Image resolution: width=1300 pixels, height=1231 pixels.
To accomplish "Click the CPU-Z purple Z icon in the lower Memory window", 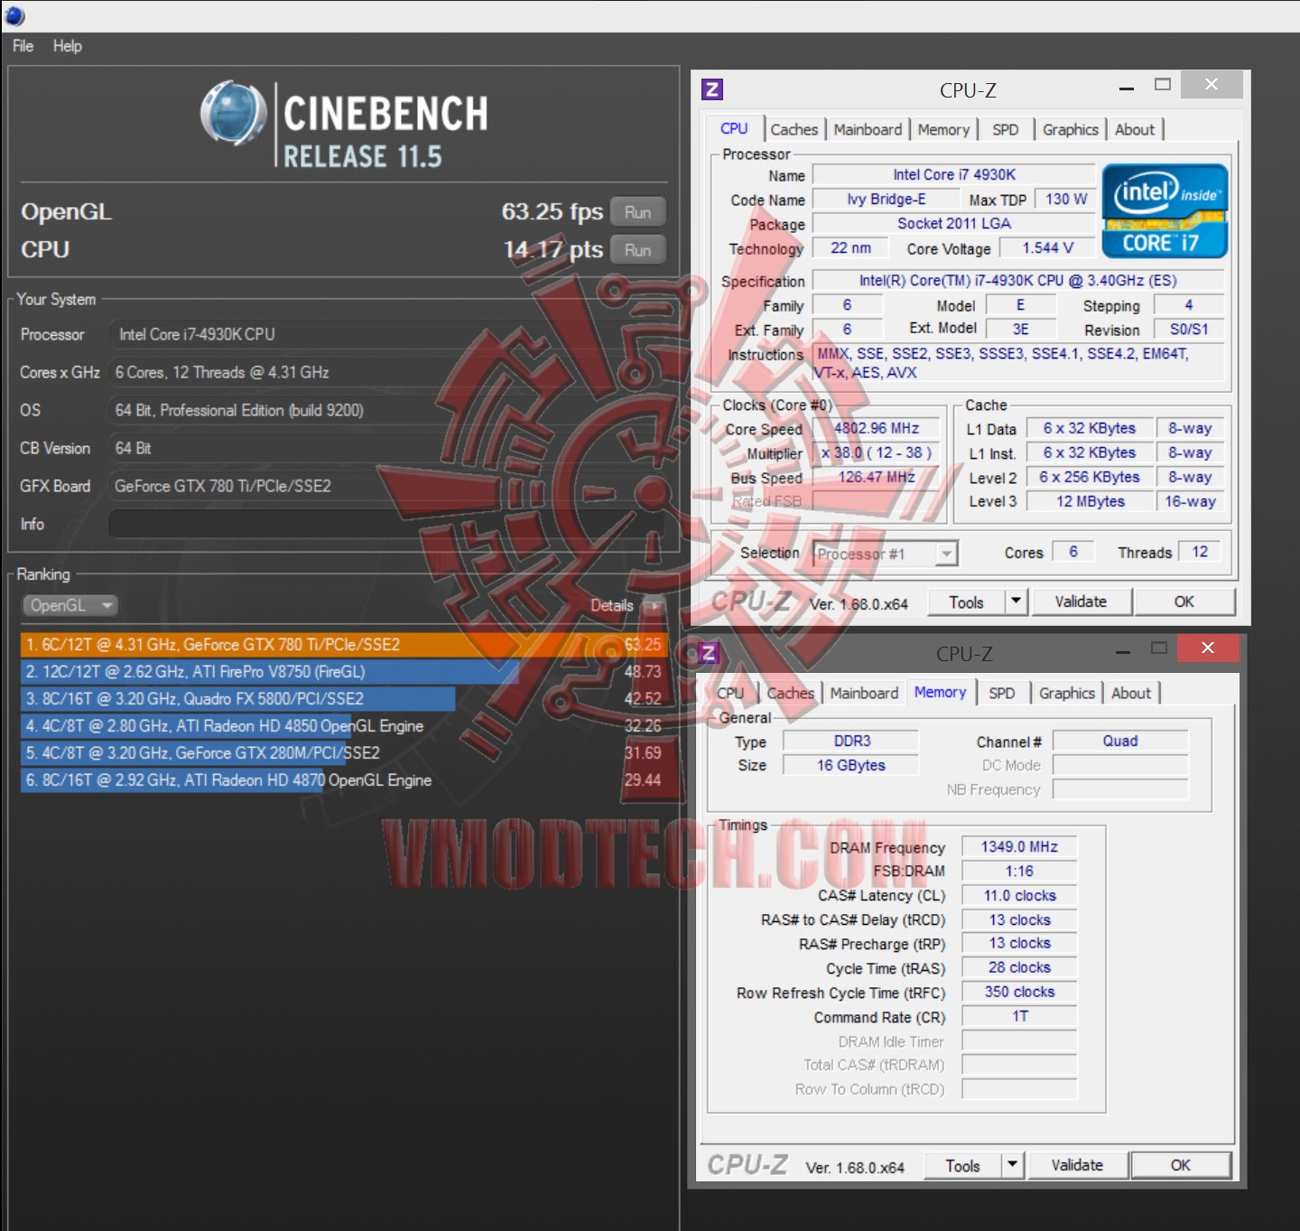I will 709,653.
